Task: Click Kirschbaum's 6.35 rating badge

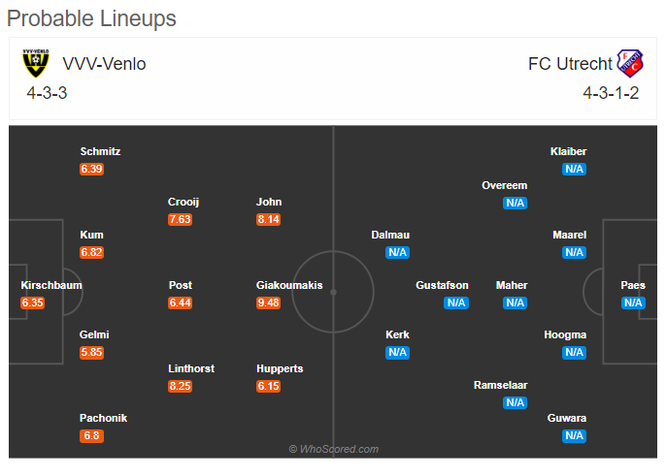Action: point(33,302)
